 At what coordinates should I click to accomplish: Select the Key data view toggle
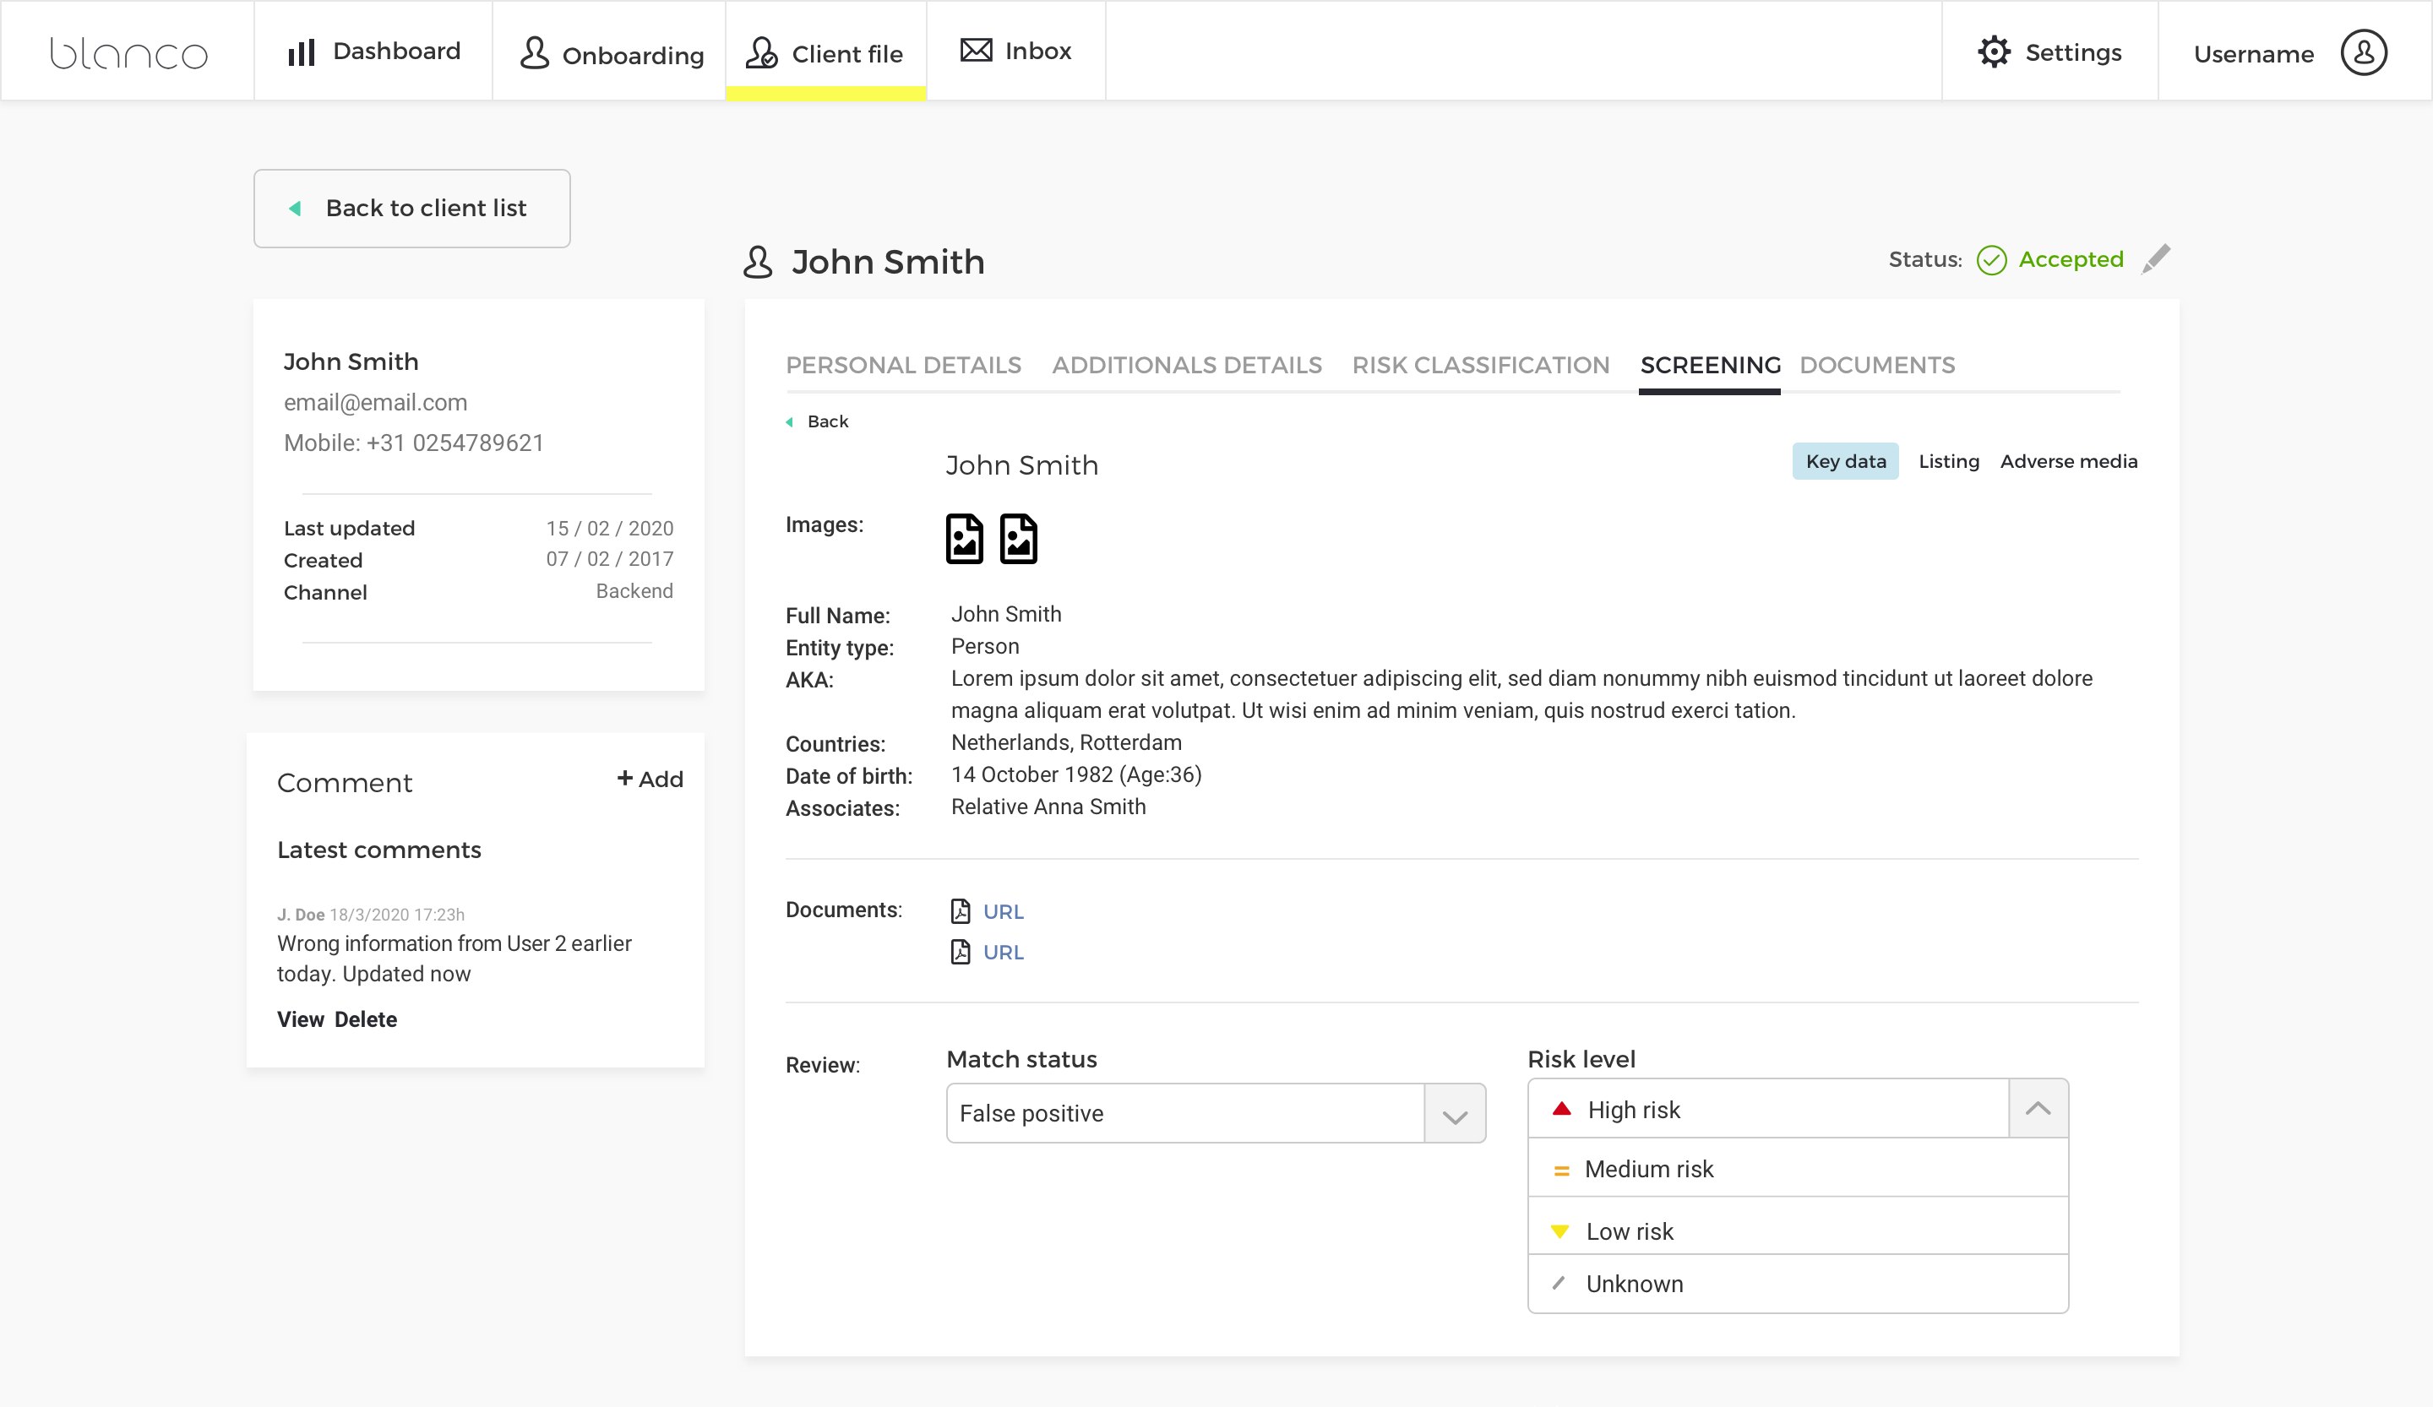click(1845, 461)
